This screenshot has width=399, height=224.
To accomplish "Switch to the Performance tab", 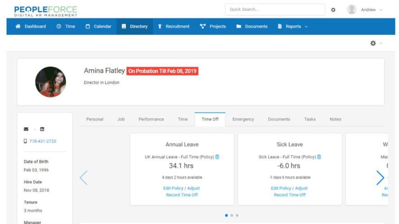I will pos(151,119).
